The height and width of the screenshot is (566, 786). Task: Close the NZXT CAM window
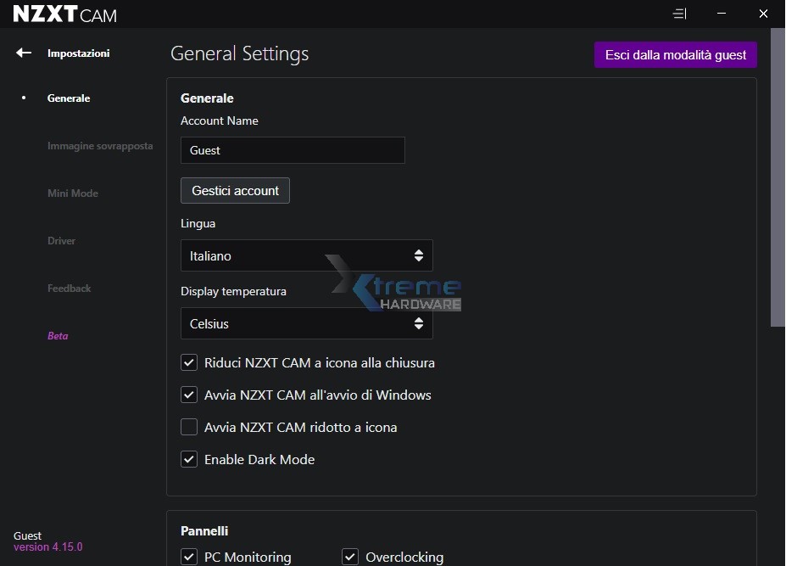coord(763,14)
